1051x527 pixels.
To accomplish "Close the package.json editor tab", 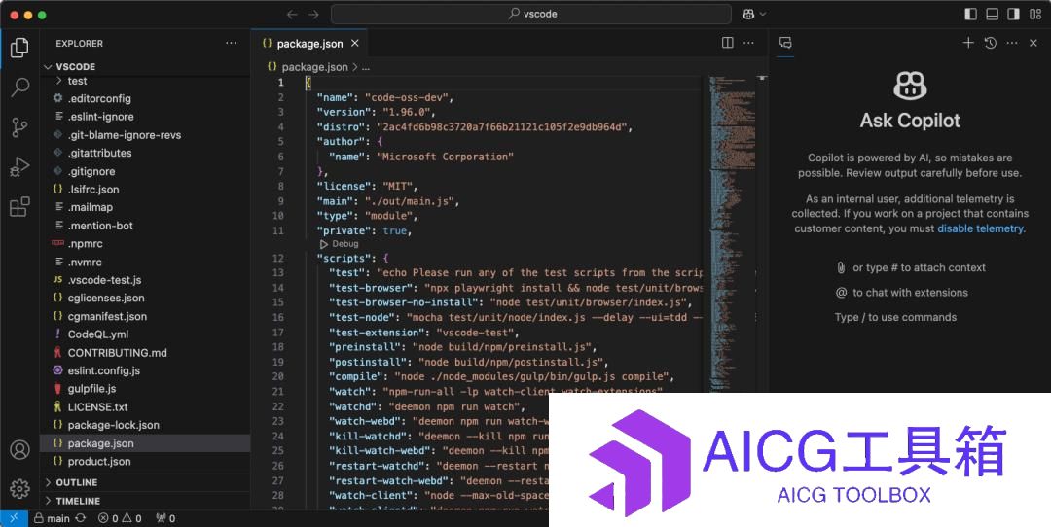I will point(355,44).
